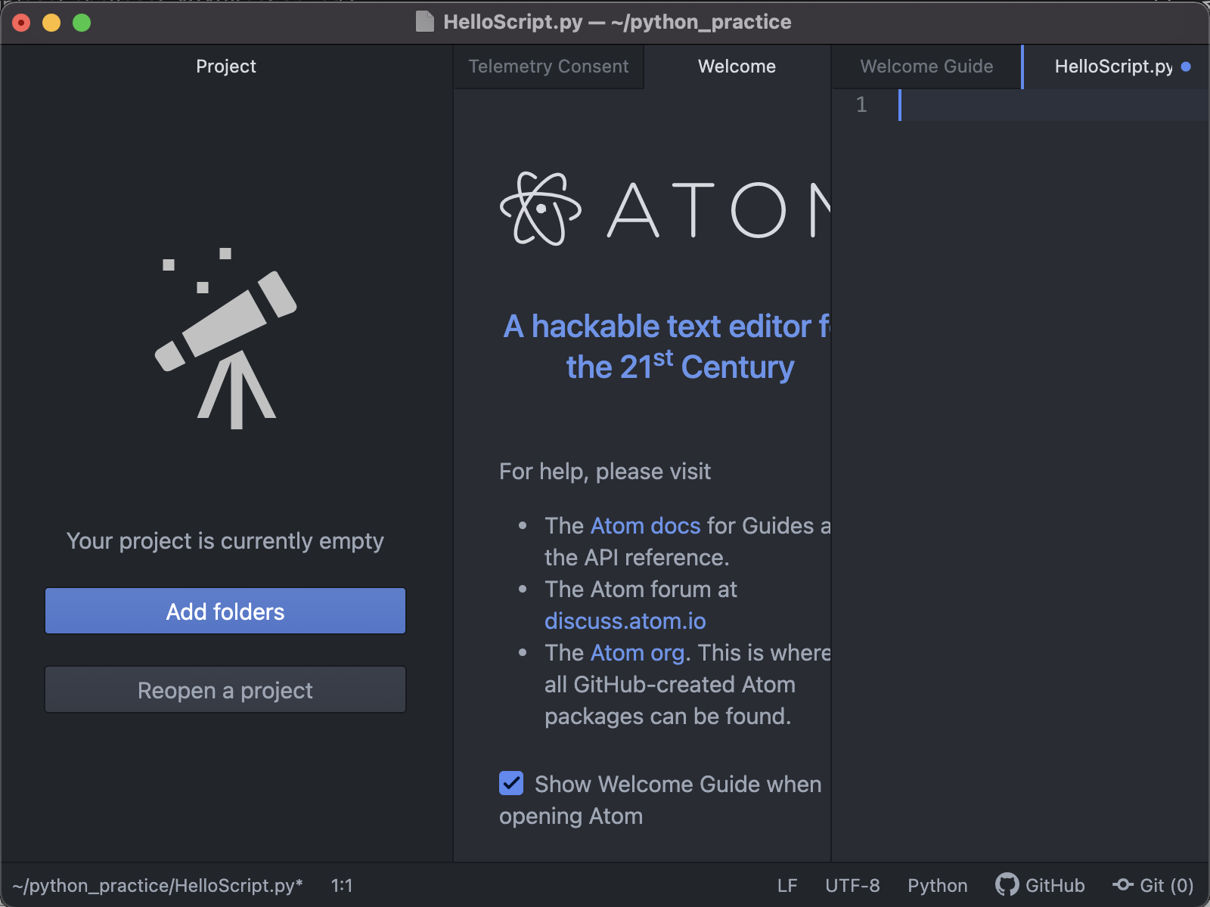Select the Welcome tab
This screenshot has width=1210, height=907.
[x=737, y=67]
